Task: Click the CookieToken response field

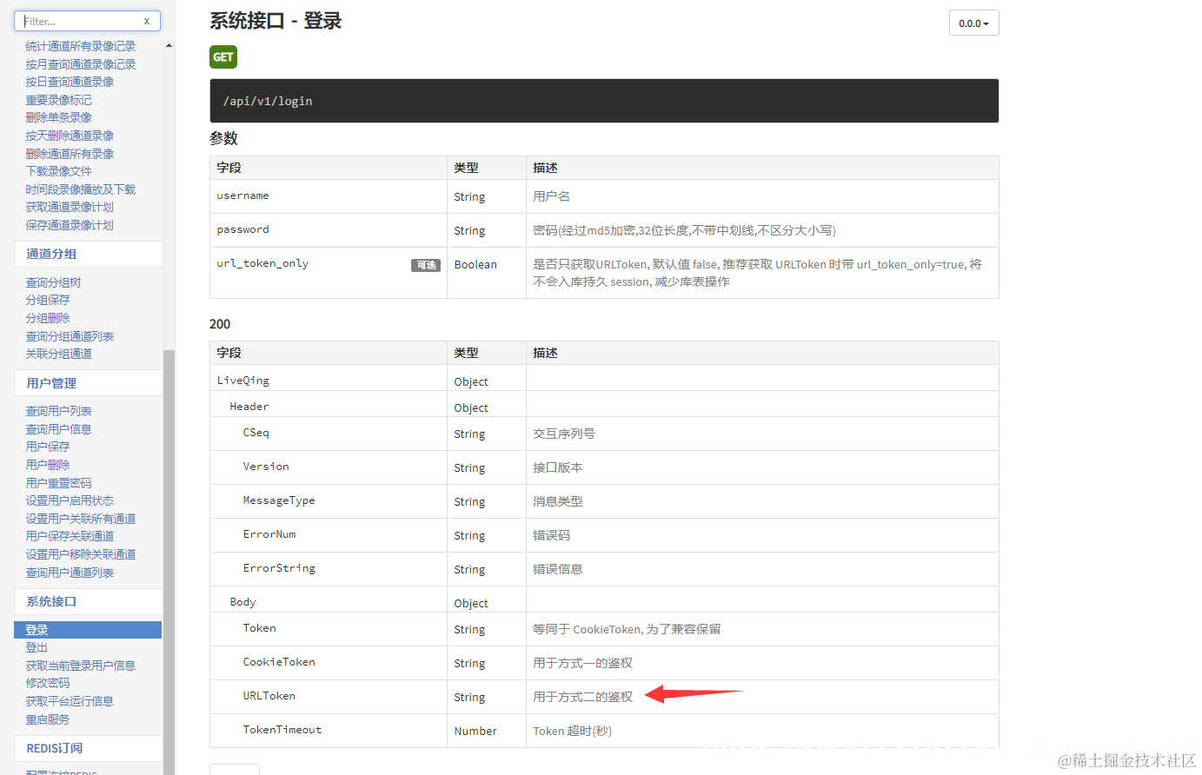Action: [x=279, y=662]
